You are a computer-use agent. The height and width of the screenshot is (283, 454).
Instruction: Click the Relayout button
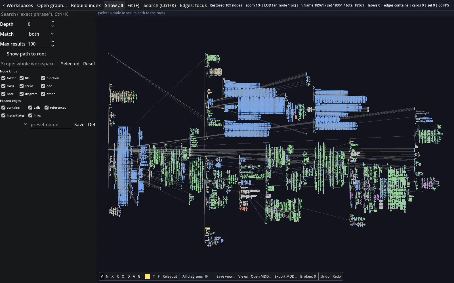pyautogui.click(x=170, y=276)
